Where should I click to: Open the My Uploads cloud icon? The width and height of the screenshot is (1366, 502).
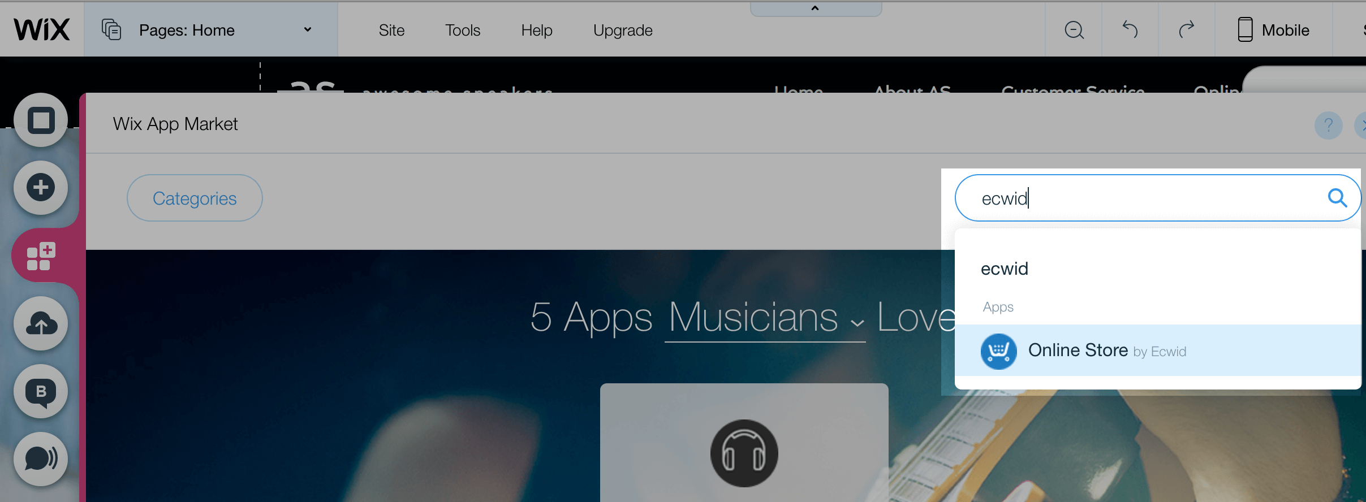click(41, 323)
